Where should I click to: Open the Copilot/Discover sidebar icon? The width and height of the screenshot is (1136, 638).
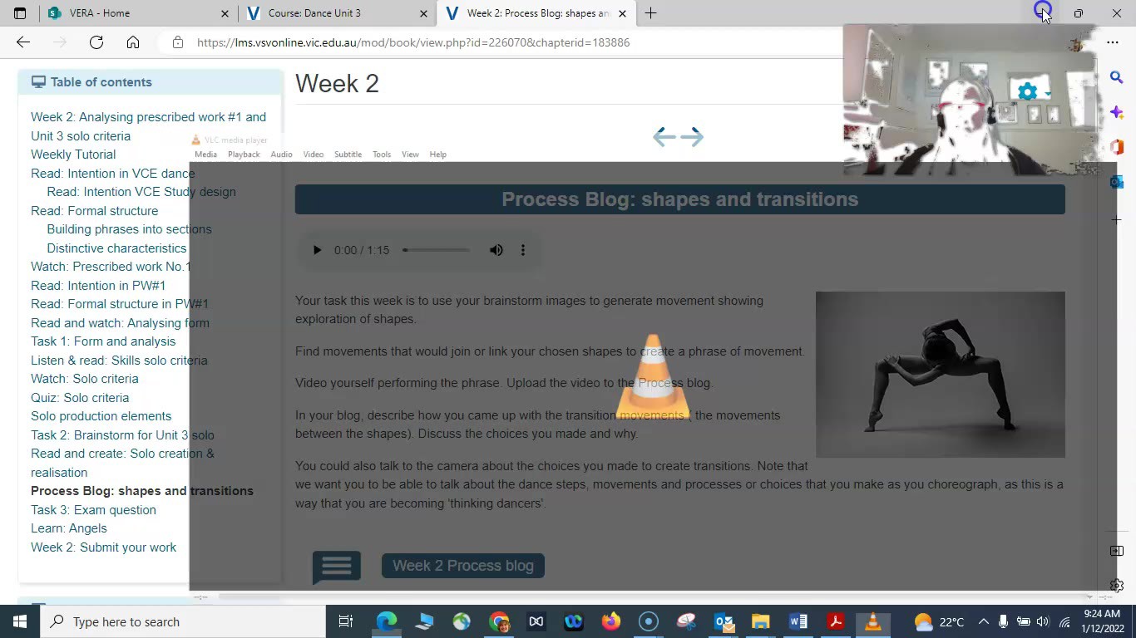[x=1116, y=111]
